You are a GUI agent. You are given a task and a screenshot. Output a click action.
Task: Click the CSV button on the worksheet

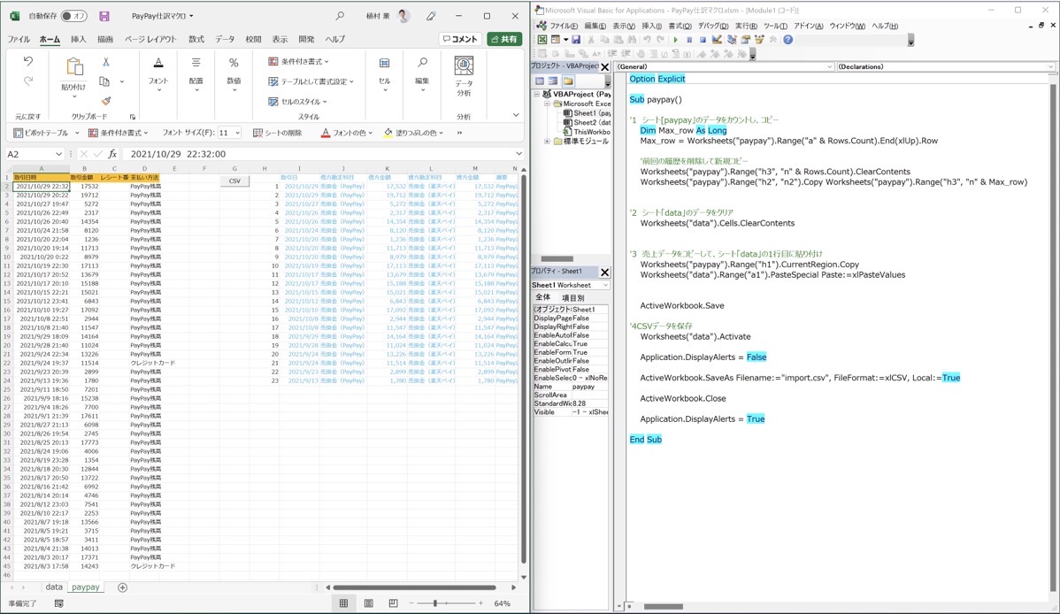pyautogui.click(x=234, y=180)
